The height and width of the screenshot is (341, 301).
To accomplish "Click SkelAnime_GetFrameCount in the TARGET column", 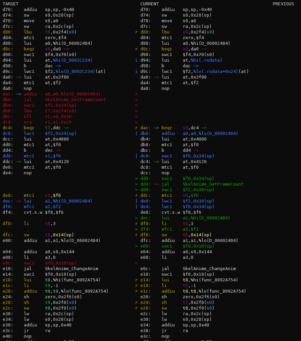I will pos(75,100).
